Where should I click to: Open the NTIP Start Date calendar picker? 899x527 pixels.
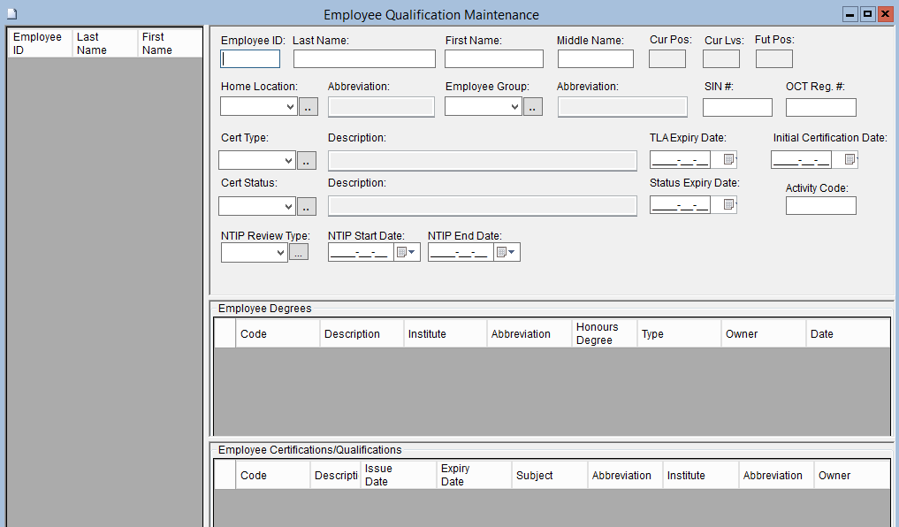point(405,252)
